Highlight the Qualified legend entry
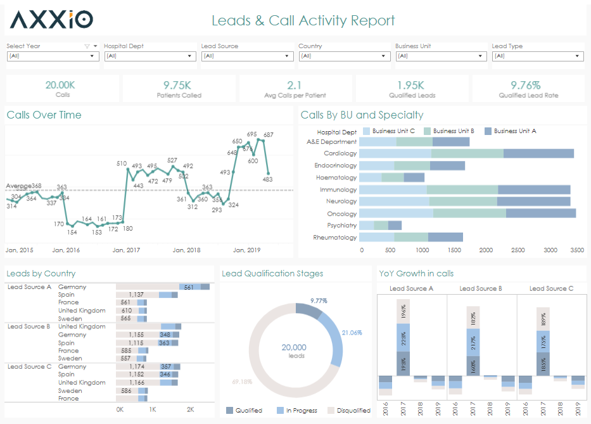Screen dimensions: 591x424 pyautogui.click(x=244, y=411)
